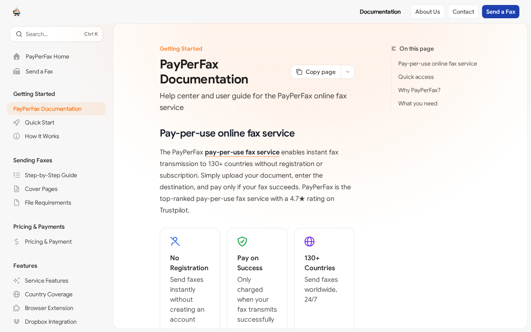Click the Getting Started breadcrumb label
This screenshot has height=332, width=531.
point(181,49)
